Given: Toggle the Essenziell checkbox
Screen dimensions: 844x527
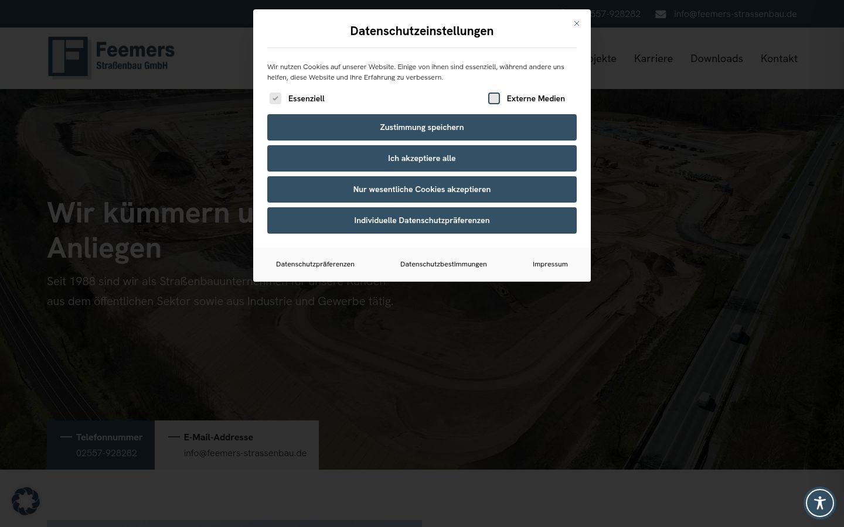Looking at the screenshot, I should 275,98.
